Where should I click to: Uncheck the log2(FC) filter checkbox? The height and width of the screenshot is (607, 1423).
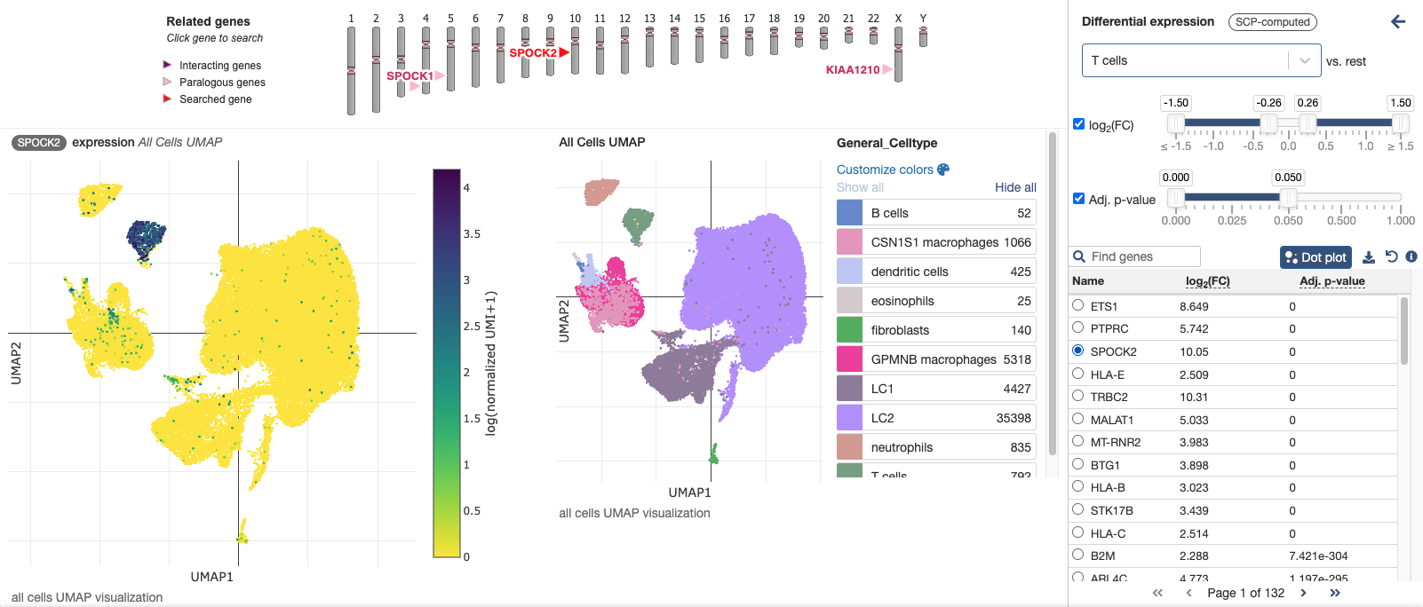point(1079,124)
